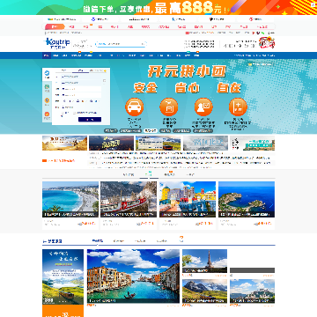Select the first highlighted tab in destinations section

pyautogui.click(x=98, y=241)
